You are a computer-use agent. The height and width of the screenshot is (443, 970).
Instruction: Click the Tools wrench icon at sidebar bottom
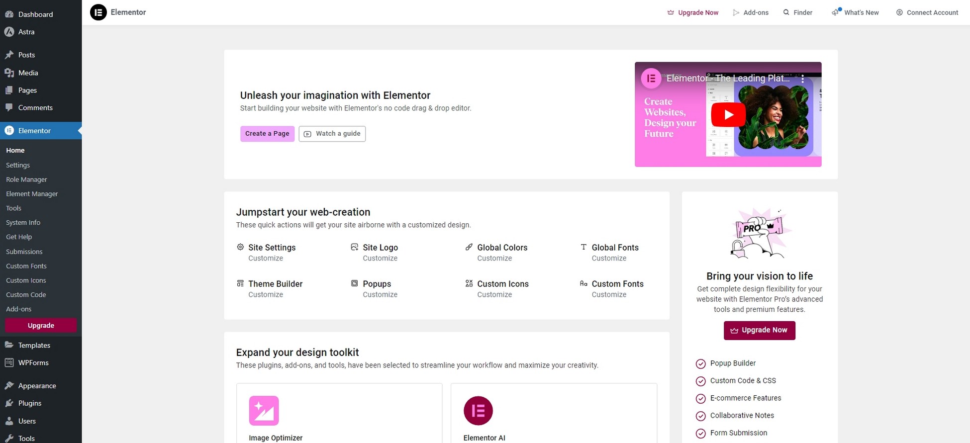pyautogui.click(x=9, y=438)
